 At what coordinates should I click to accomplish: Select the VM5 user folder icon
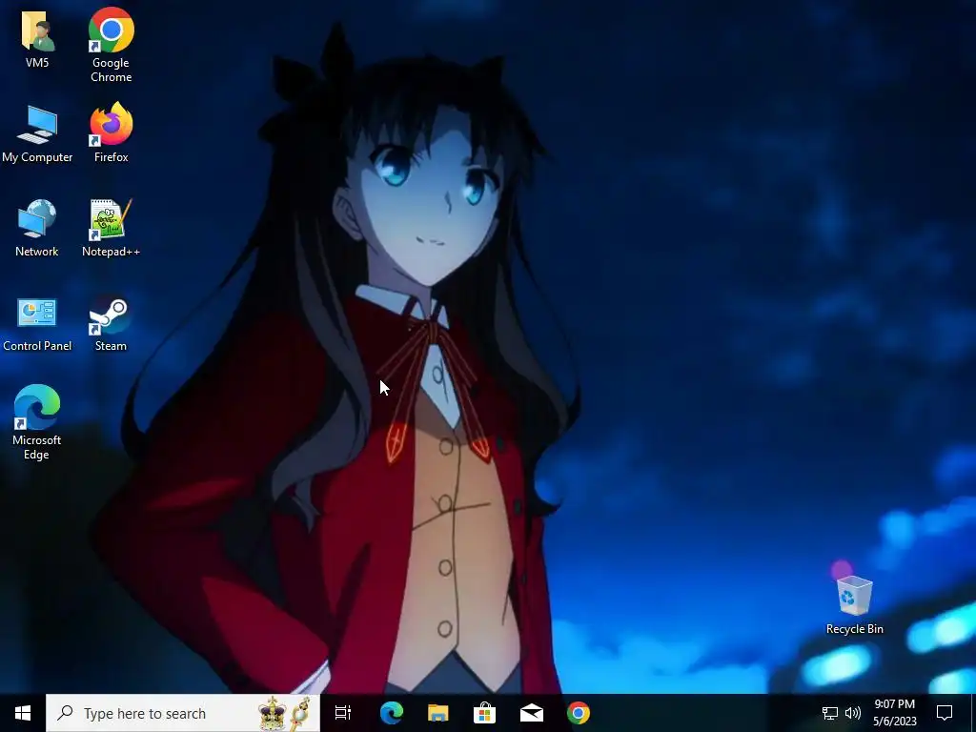click(x=37, y=38)
